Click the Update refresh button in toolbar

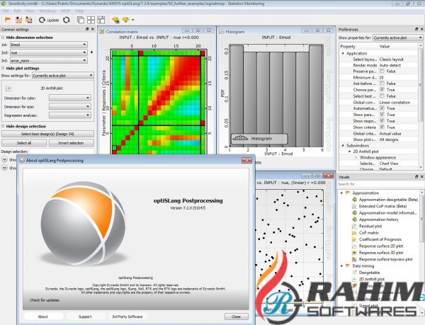point(49,20)
